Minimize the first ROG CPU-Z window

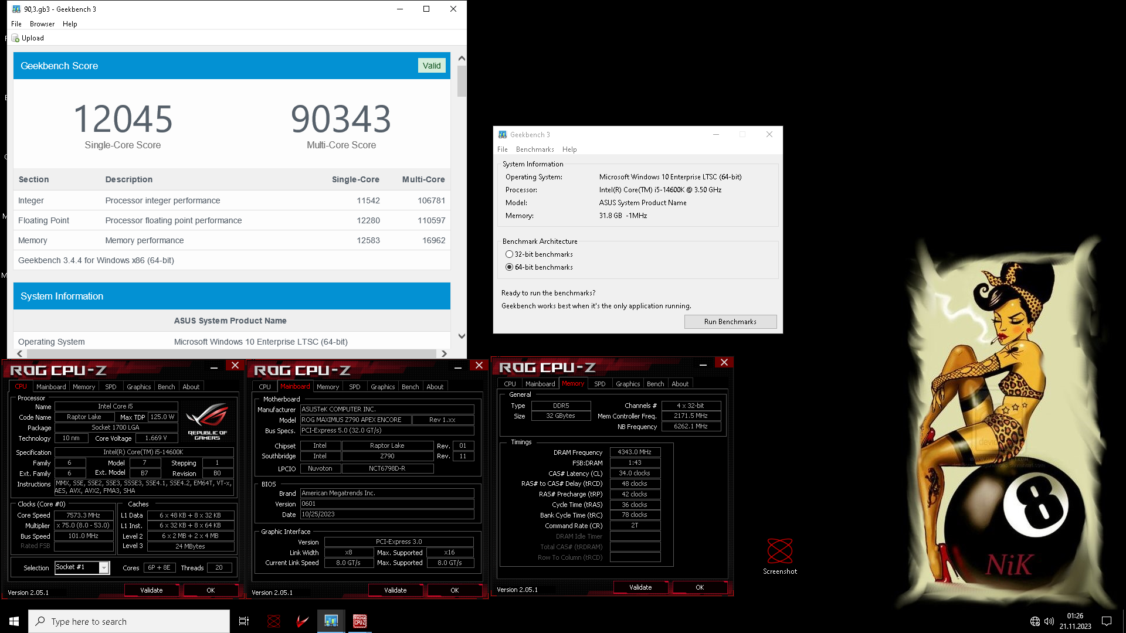(x=214, y=367)
